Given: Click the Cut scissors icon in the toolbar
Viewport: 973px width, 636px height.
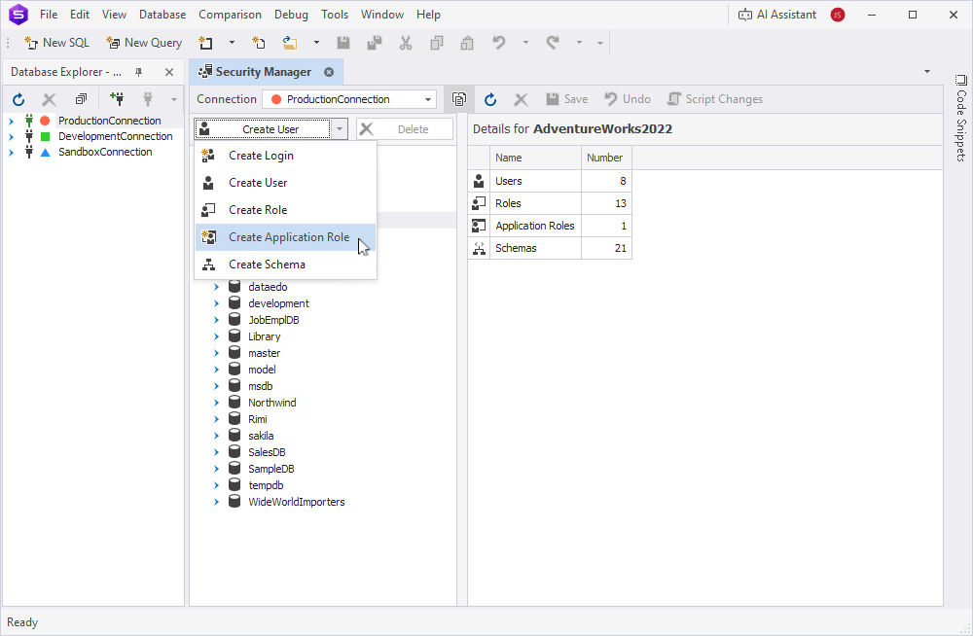Looking at the screenshot, I should [405, 43].
